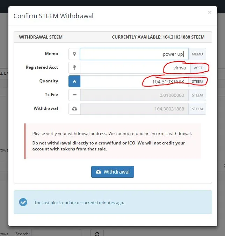The image size is (225, 236).
Task: Click the STEEM label beside Quantity field
Action: click(x=197, y=81)
